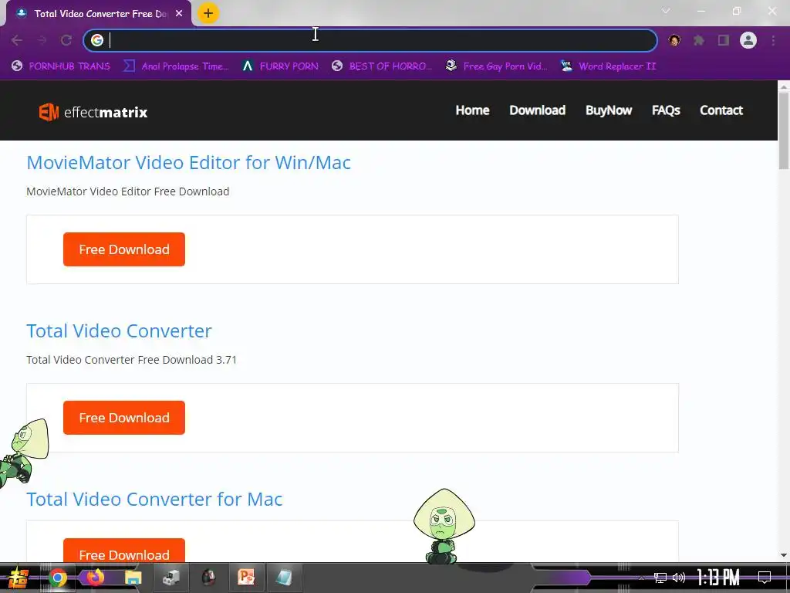Select 'Total Video Converter Free Download 3.71' text
The width and height of the screenshot is (790, 593).
tap(131, 360)
